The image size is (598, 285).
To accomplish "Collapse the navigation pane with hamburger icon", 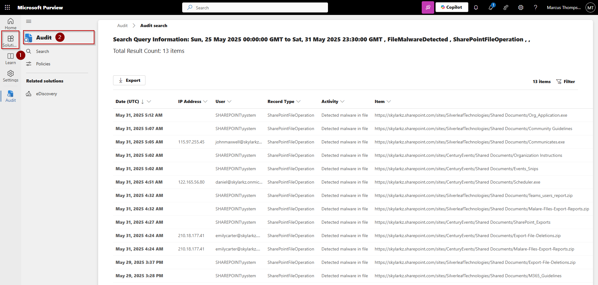I will pos(28,21).
